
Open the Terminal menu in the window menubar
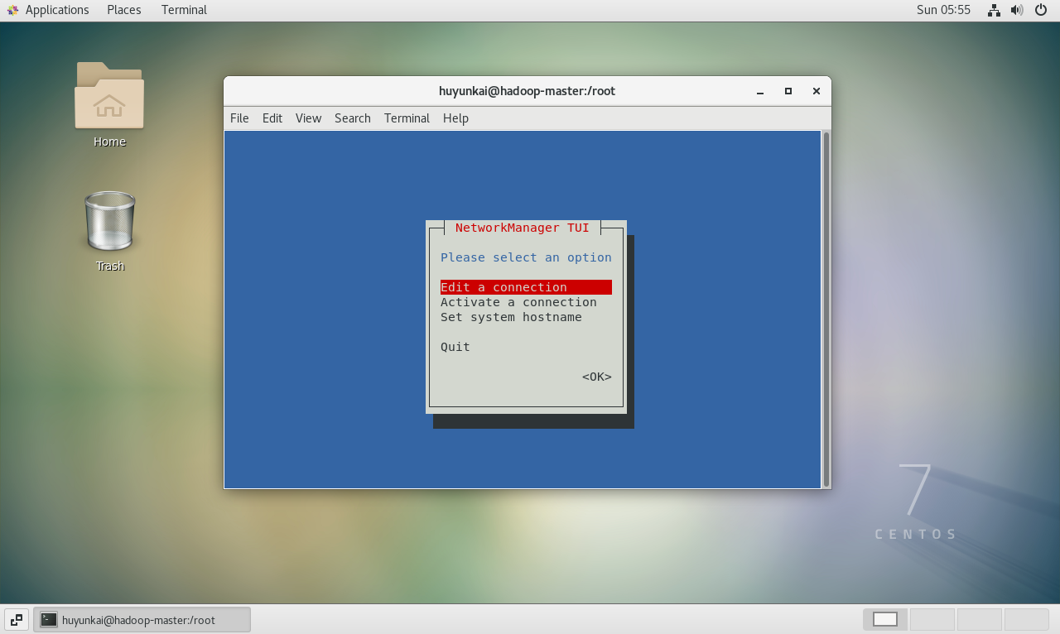point(407,118)
